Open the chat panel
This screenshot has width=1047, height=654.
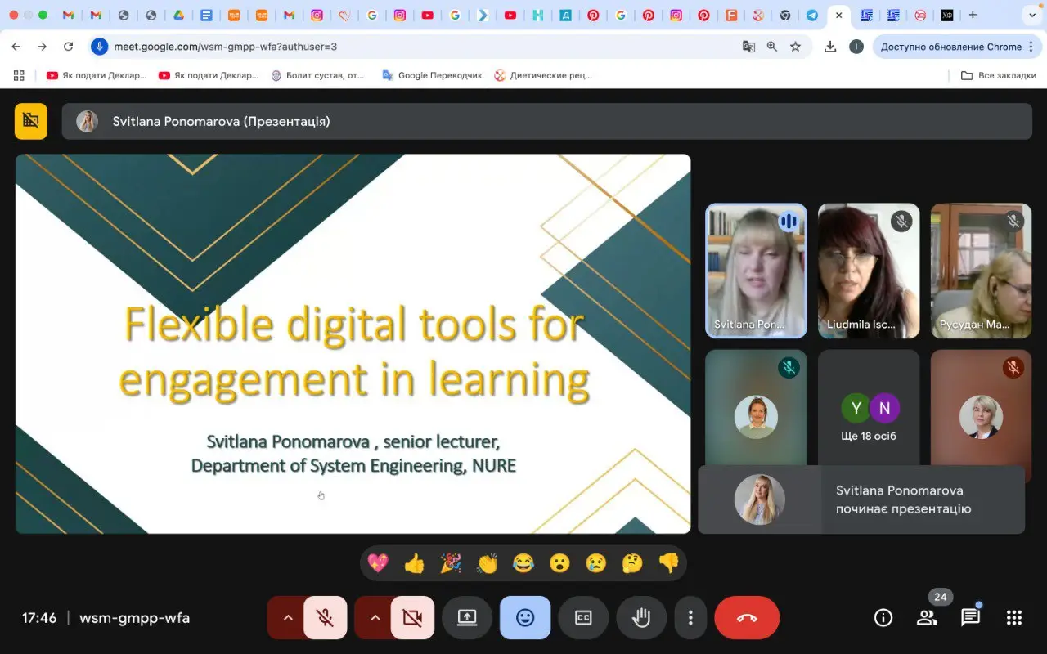[x=970, y=618]
